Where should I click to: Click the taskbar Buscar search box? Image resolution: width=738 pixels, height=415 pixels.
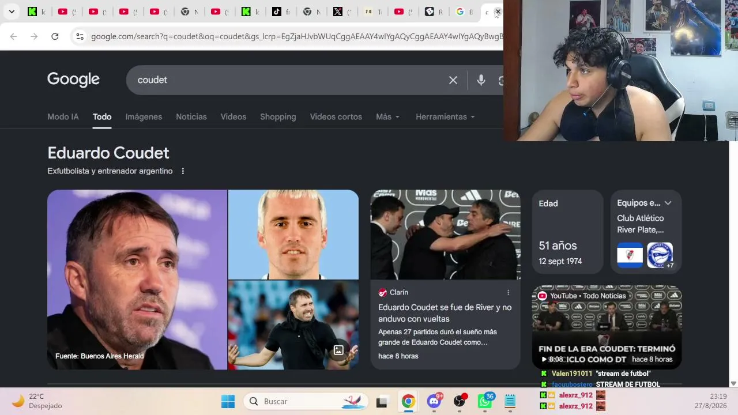[x=306, y=401]
